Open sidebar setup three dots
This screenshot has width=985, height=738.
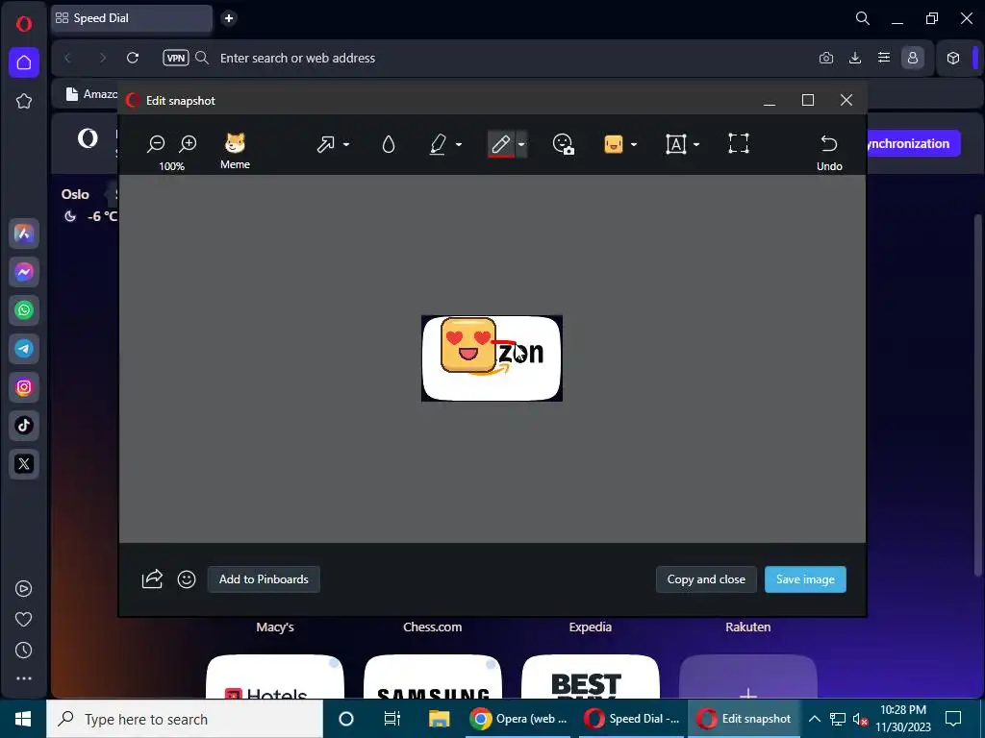pyautogui.click(x=24, y=678)
